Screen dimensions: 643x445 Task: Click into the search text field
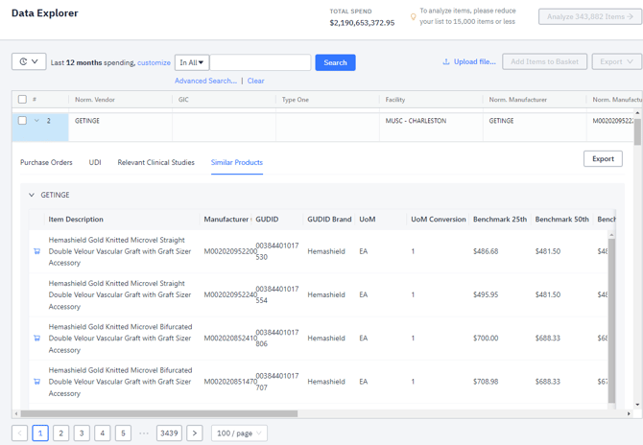[x=260, y=62]
